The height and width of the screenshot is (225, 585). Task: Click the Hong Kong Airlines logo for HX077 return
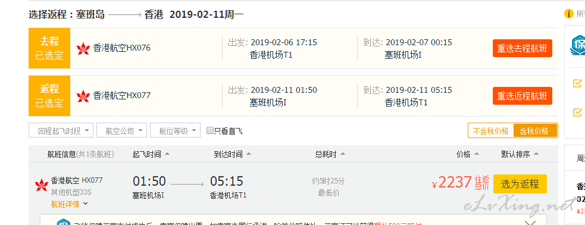tap(83, 96)
